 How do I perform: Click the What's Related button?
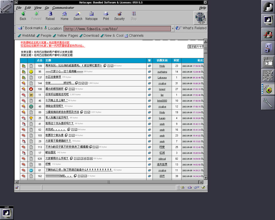[x=191, y=28]
